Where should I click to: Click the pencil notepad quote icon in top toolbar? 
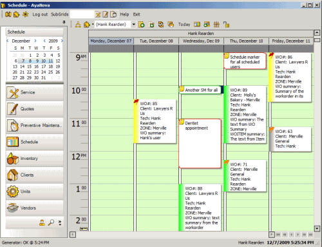pos(106,14)
